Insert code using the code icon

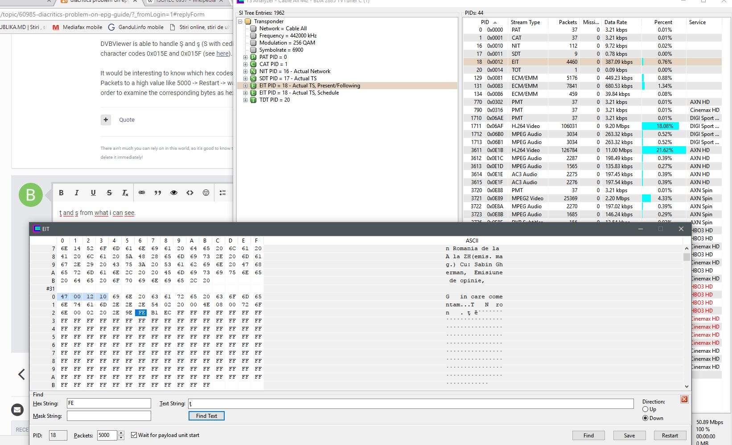190,193
